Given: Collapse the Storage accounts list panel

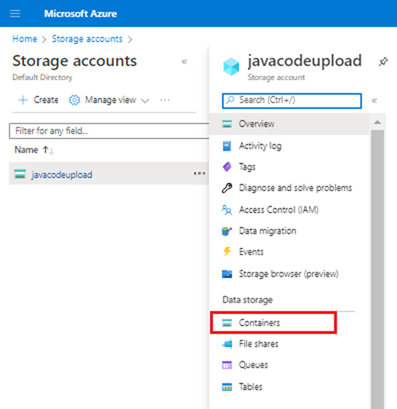Looking at the screenshot, I should 184,62.
